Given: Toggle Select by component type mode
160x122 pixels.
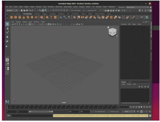Looking at the screenshot, I should pyautogui.click(x=46, y=10).
